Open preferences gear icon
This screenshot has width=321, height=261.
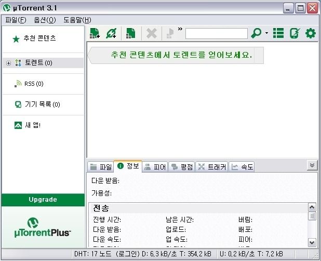tap(311, 33)
